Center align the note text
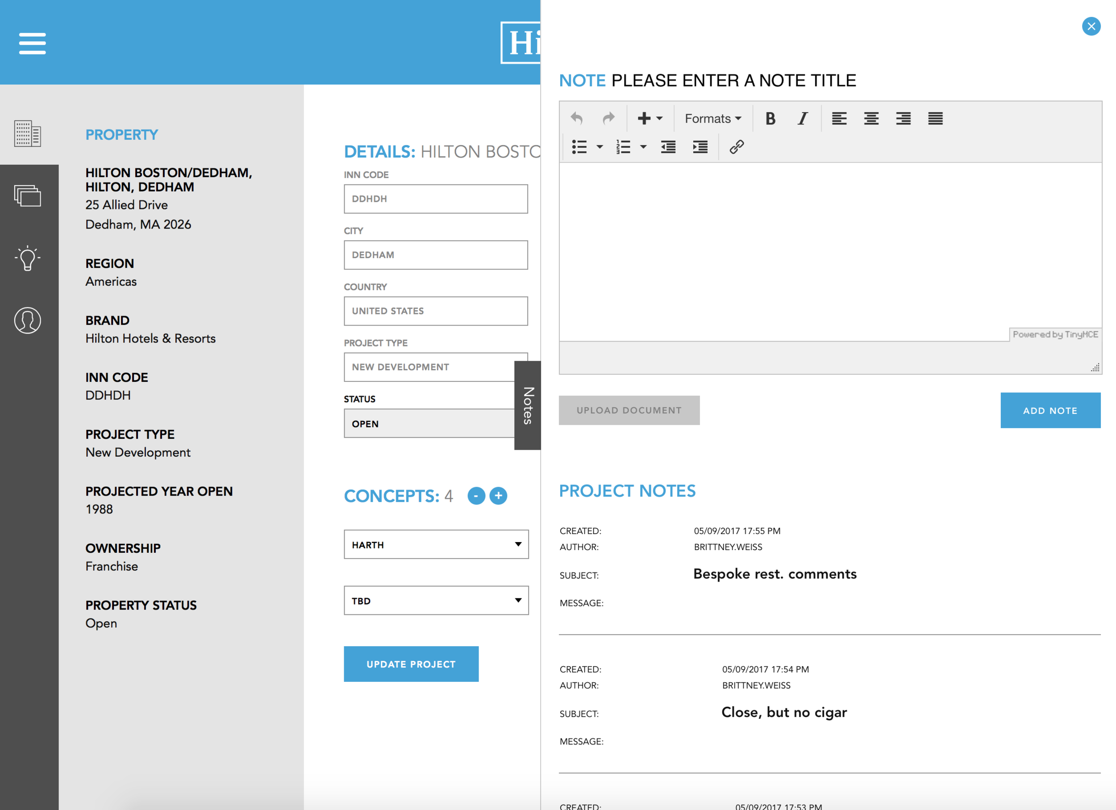Viewport: 1116px width, 810px height. [871, 119]
